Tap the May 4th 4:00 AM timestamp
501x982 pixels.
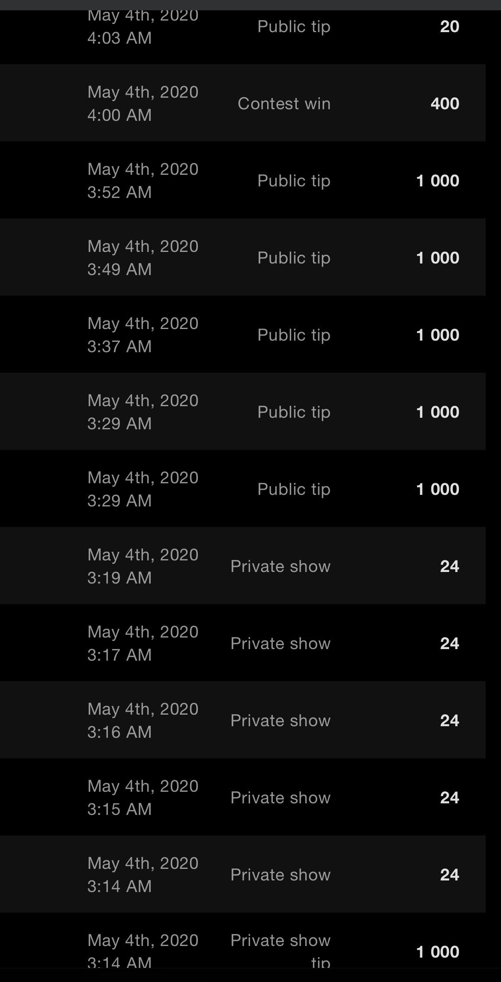click(x=143, y=103)
